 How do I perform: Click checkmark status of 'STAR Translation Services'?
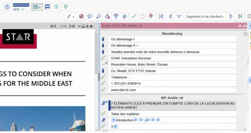tap(103, 58)
